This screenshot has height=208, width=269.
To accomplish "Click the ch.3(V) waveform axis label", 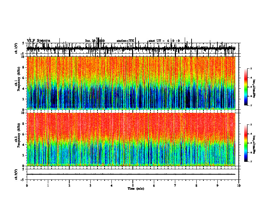I will coord(16,175).
